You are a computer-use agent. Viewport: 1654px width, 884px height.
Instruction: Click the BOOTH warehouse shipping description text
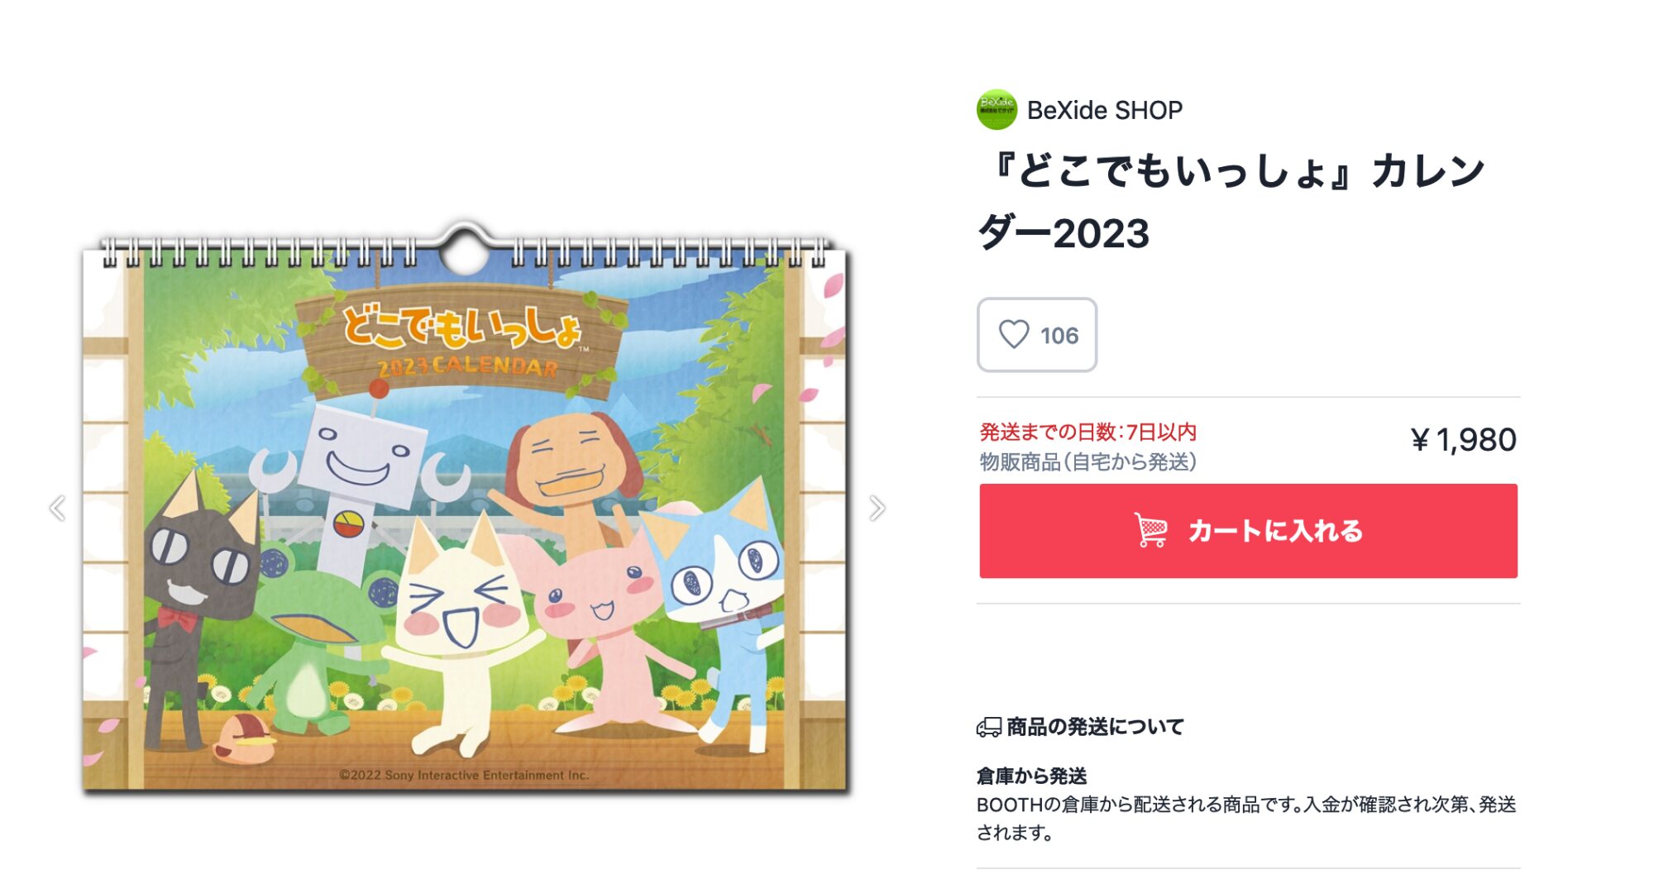(x=1246, y=818)
